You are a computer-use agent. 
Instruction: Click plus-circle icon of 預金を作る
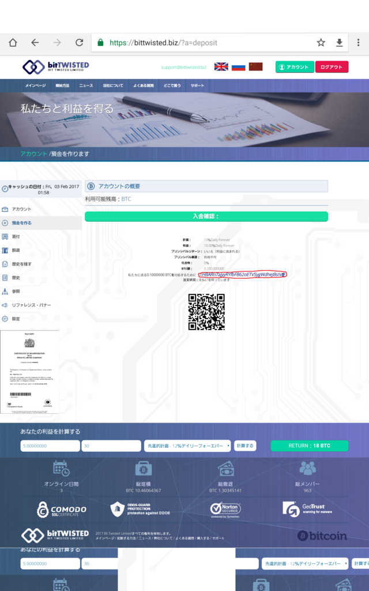5,223
